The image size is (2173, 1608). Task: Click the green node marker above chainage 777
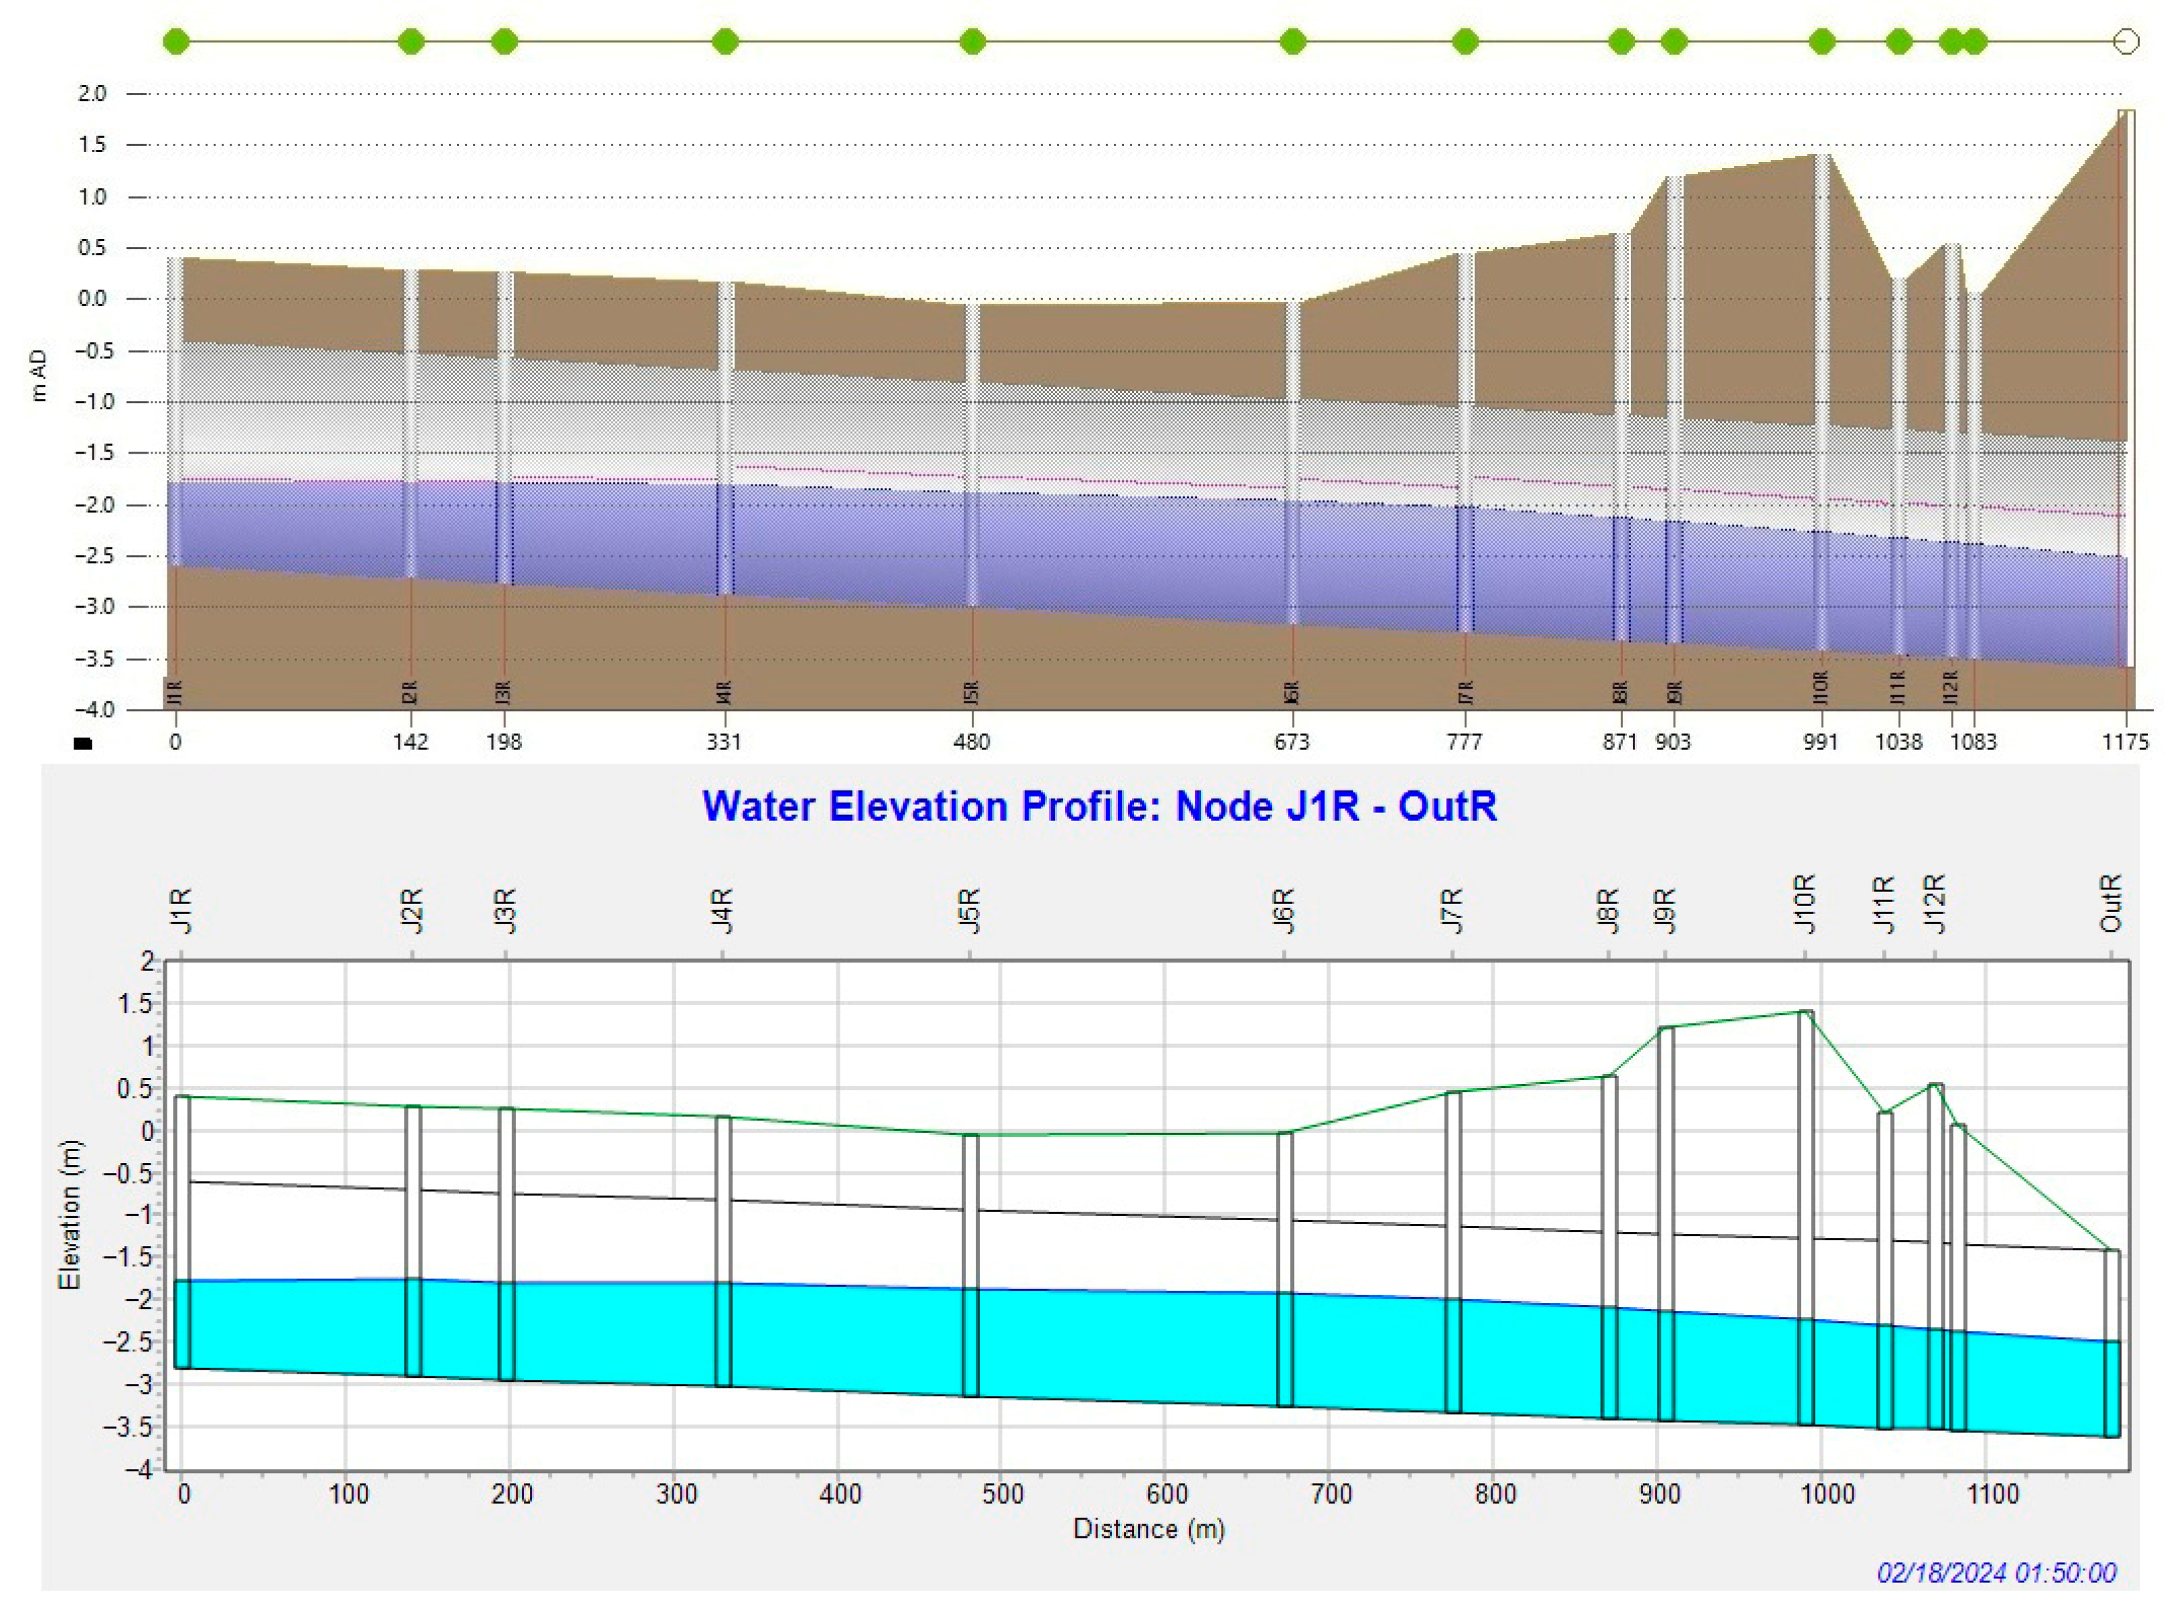[1466, 42]
